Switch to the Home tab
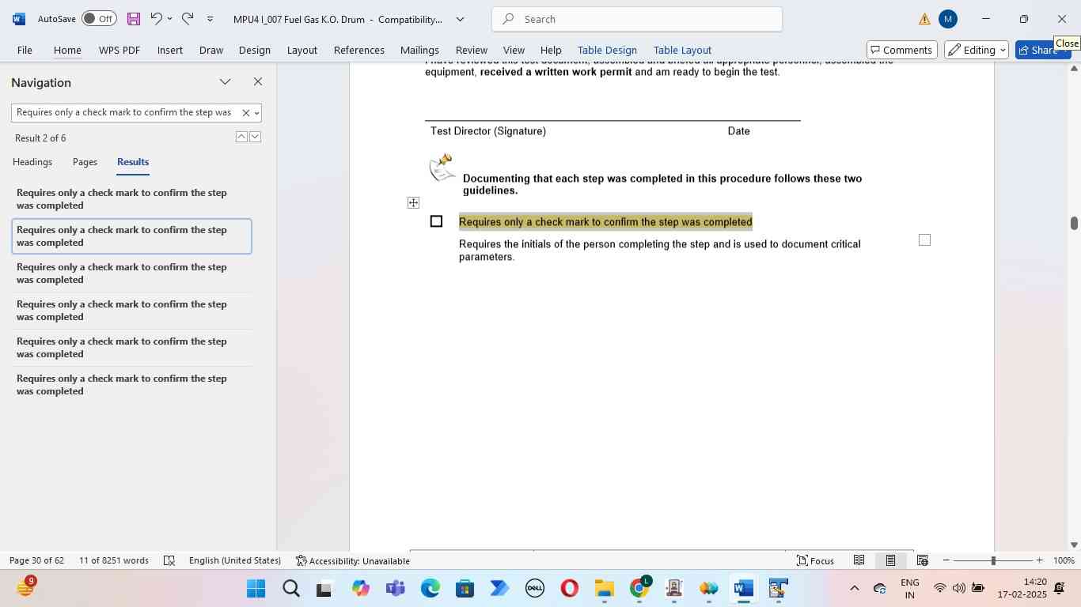This screenshot has width=1081, height=607. 67,50
